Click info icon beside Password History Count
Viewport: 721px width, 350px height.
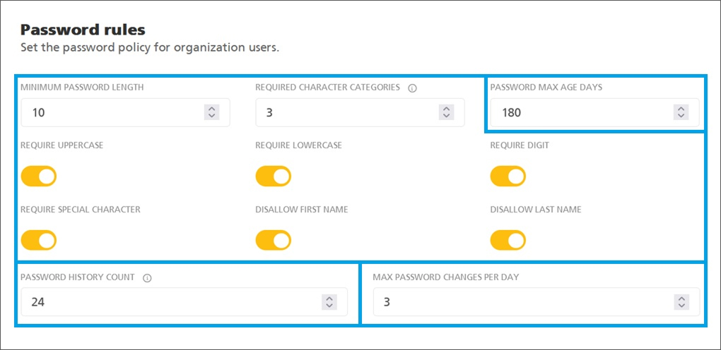[147, 278]
